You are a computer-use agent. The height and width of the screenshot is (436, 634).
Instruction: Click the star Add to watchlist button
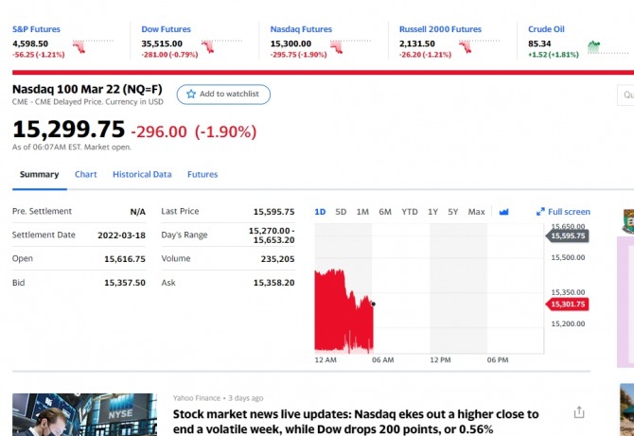223,95
